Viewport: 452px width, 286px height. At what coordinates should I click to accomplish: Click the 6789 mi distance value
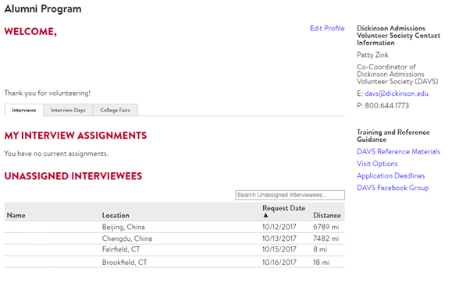tap(326, 227)
